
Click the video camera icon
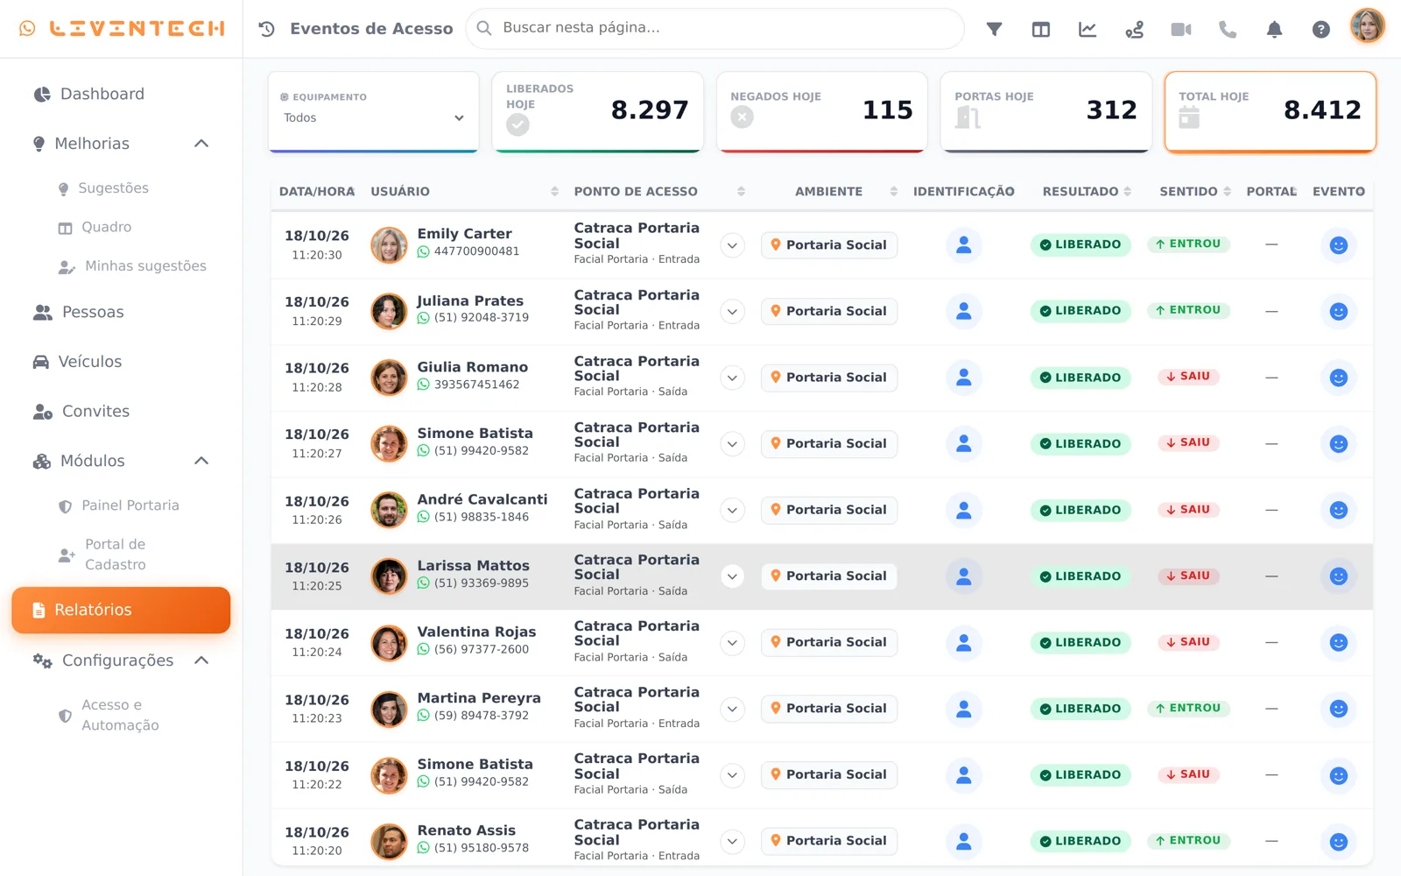point(1181,29)
